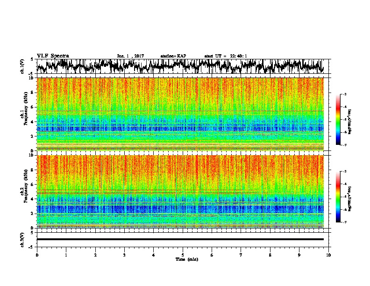Click the "VLF Spectra" plot title

[x=53, y=56]
